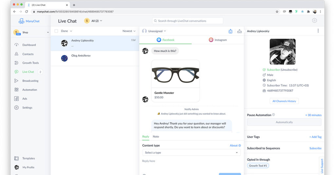Click the settings gear at top right
This screenshot has height=175, width=335.
[x=314, y=21]
